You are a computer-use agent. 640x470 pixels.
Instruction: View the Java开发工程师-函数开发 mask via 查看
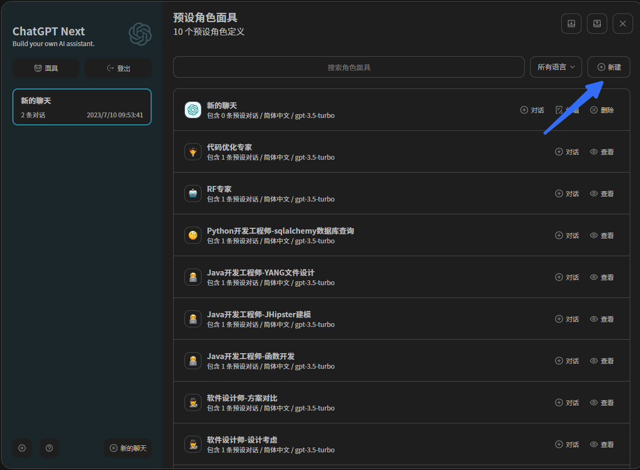coord(601,361)
